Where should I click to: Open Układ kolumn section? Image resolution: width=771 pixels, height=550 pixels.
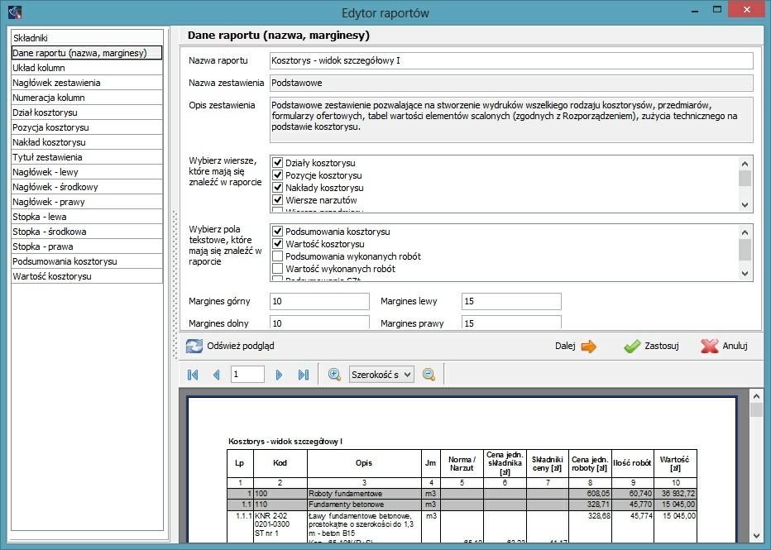pos(87,68)
